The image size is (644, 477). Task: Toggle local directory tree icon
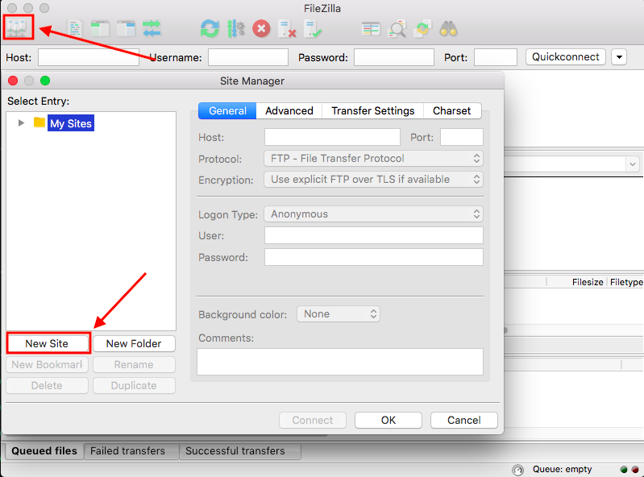coord(100,29)
